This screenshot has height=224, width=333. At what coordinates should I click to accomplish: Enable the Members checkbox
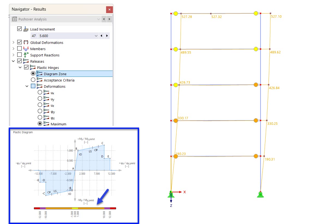pyautogui.click(x=19, y=49)
